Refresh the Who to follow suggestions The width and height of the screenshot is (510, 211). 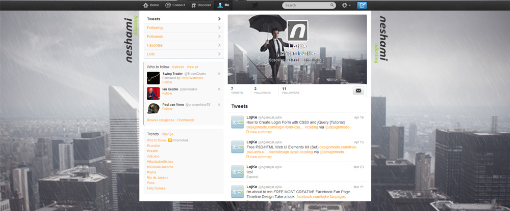pos(178,67)
